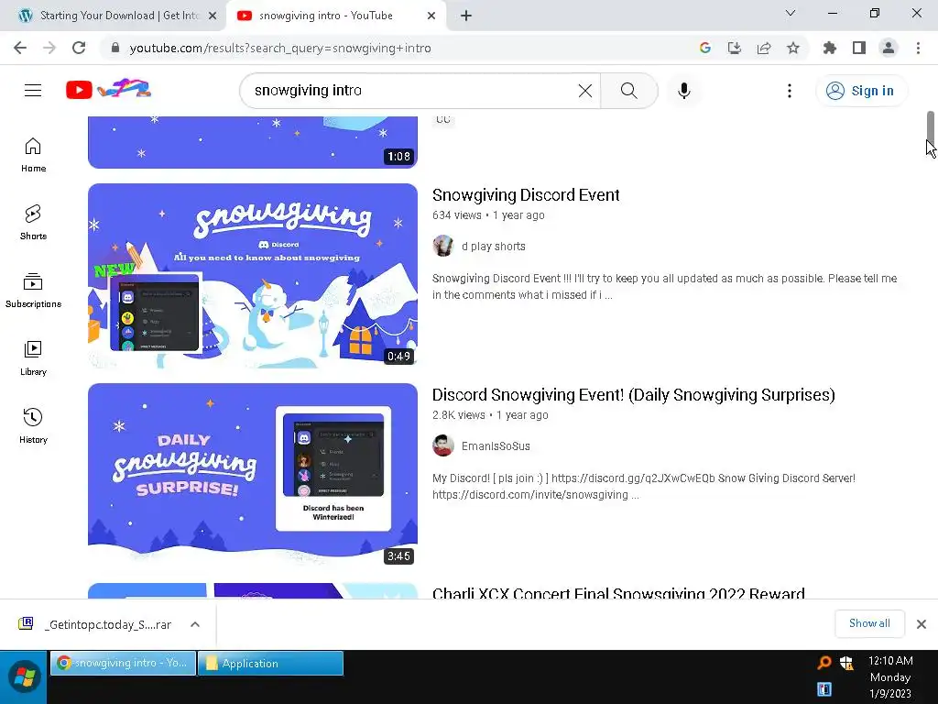Open Shorts in sidebar
This screenshot has height=704, width=938.
[34, 223]
